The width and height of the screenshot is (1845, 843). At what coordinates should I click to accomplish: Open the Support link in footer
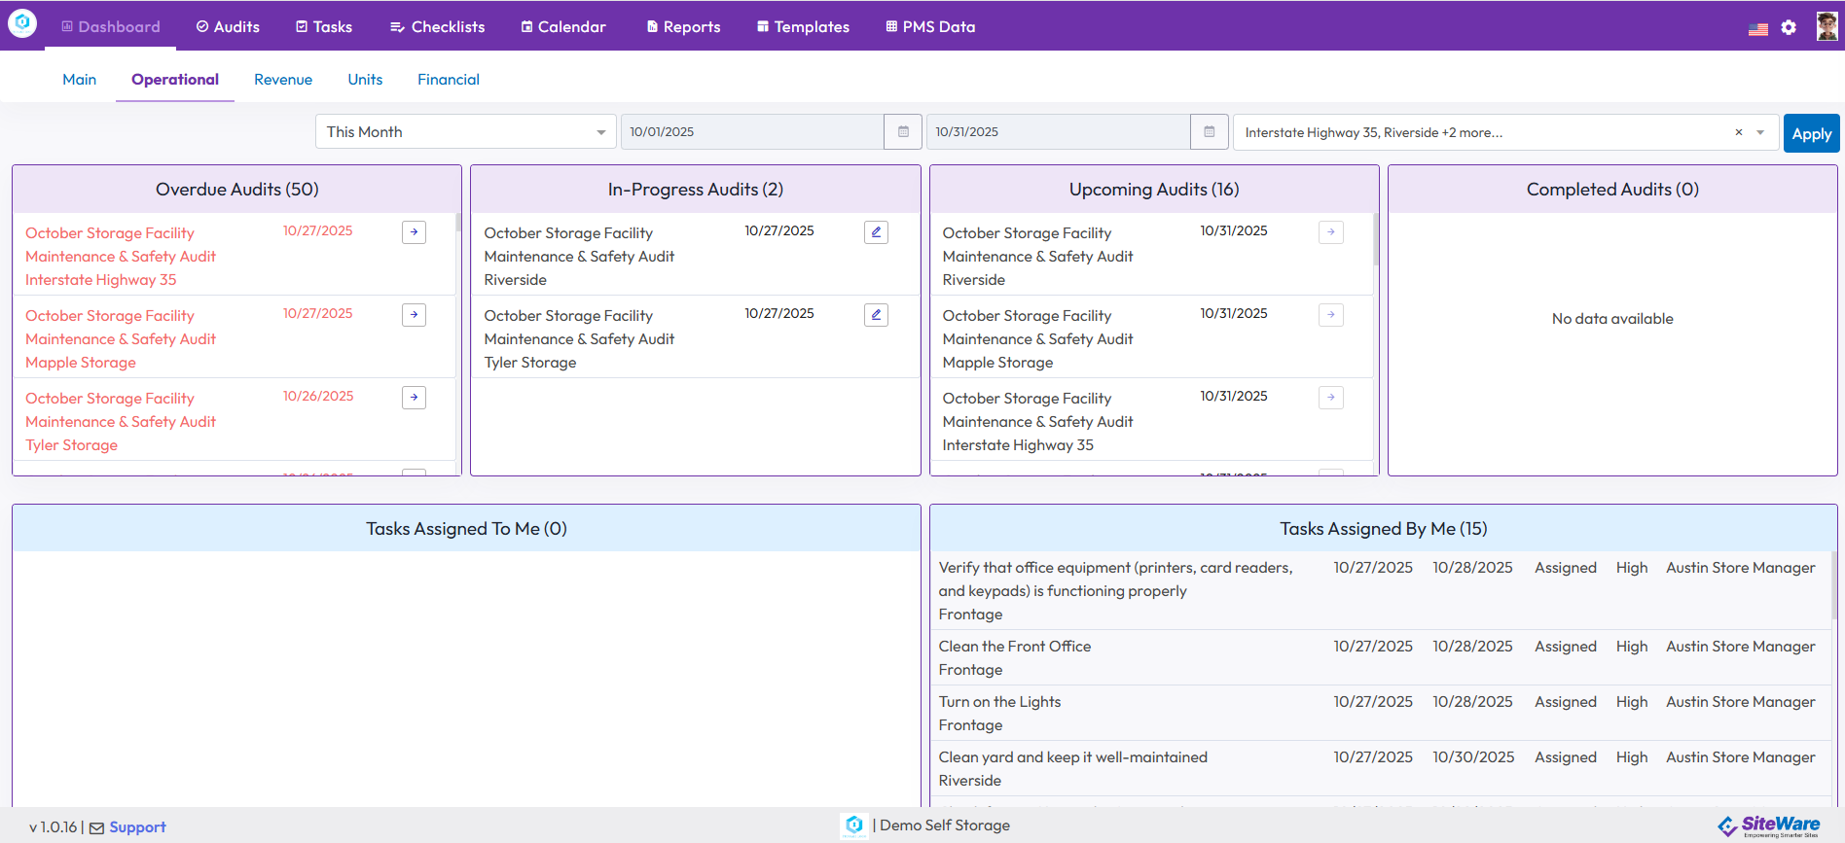(x=137, y=827)
